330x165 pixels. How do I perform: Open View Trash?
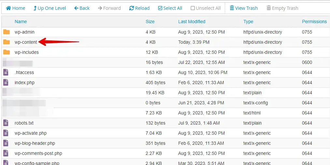coord(244,8)
